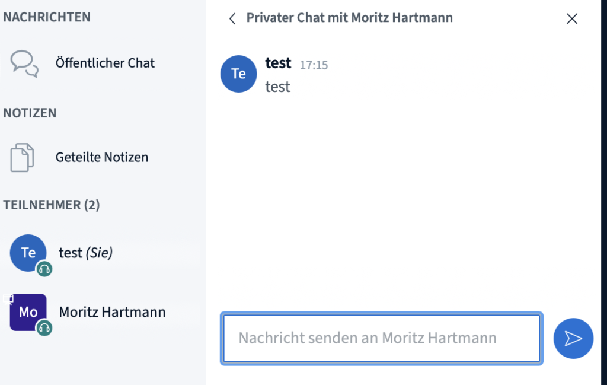607x385 pixels.
Task: Click the sender name 'test' in message
Action: (x=278, y=63)
